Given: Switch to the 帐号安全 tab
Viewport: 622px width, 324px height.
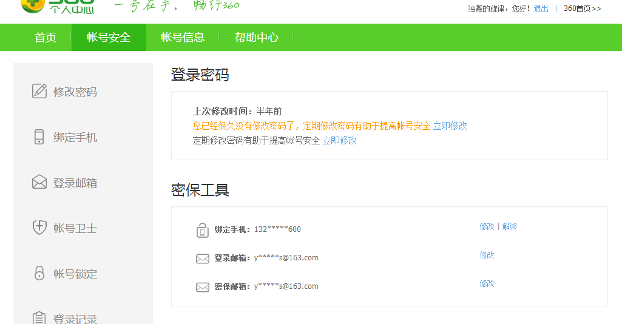Looking at the screenshot, I should pos(109,37).
